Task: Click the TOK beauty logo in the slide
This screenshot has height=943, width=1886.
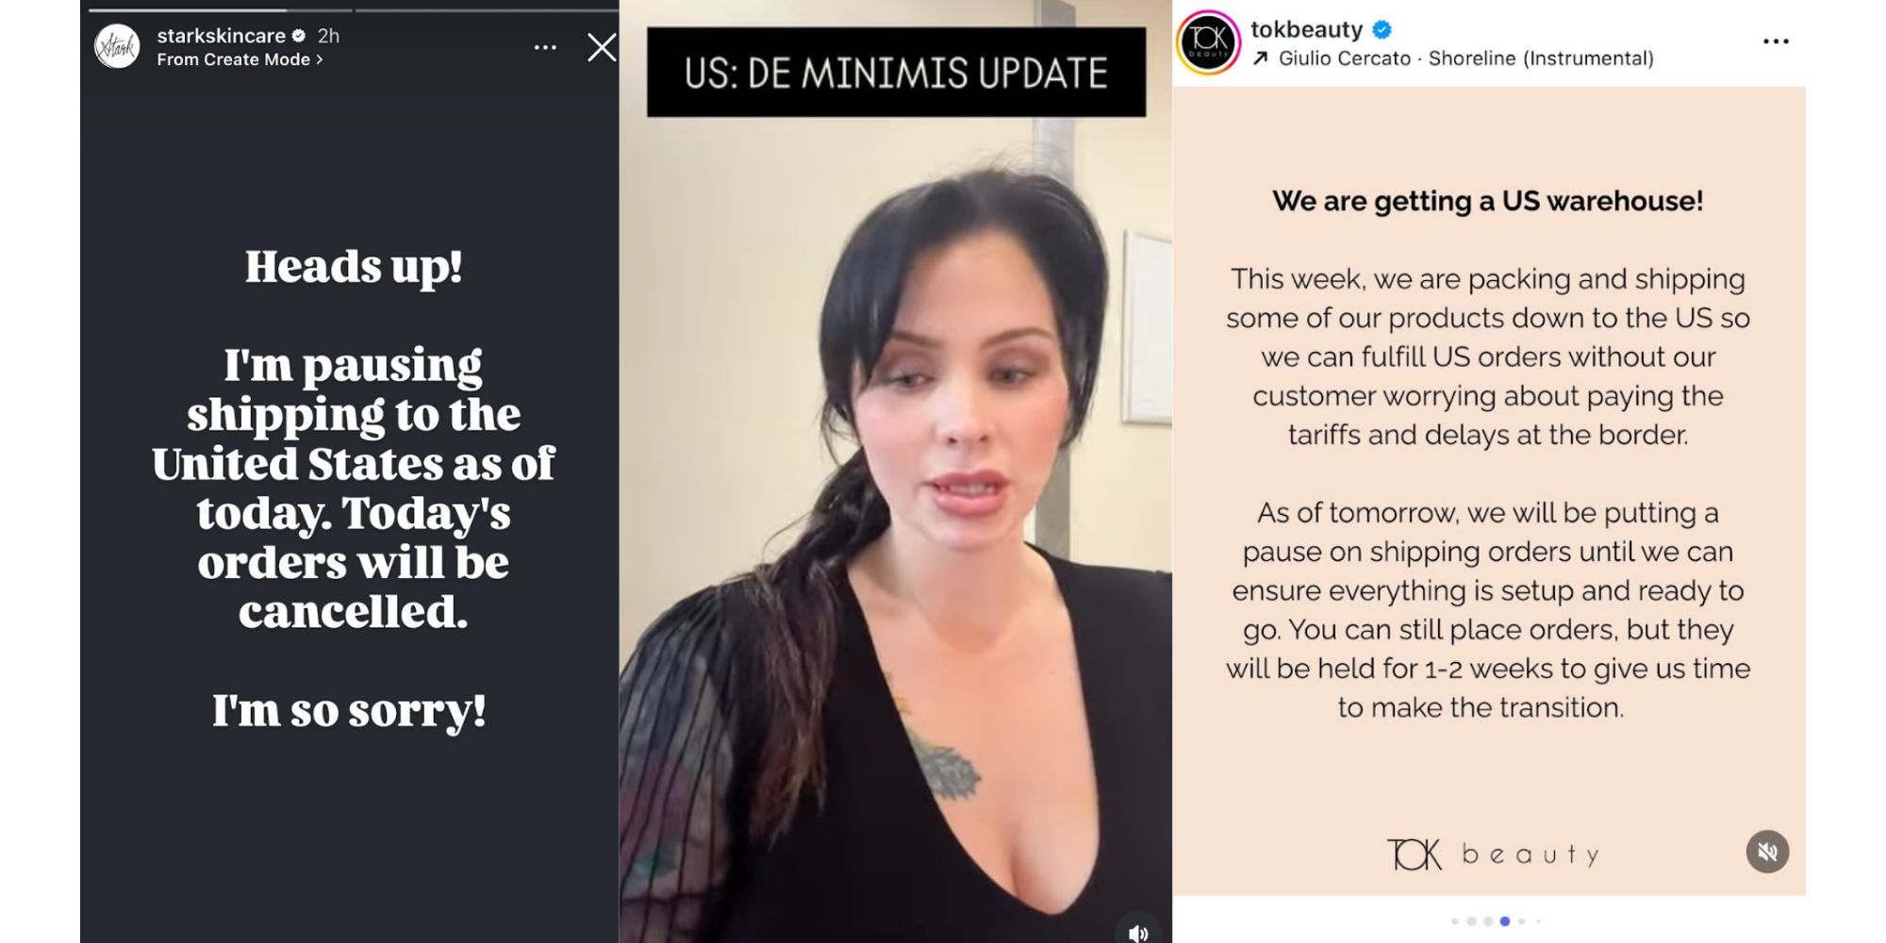Action: [x=1493, y=854]
